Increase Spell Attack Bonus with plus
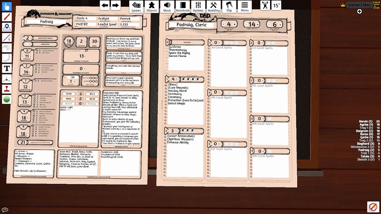 coord(280,25)
